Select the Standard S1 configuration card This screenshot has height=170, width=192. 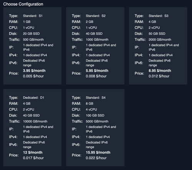(x=32, y=46)
